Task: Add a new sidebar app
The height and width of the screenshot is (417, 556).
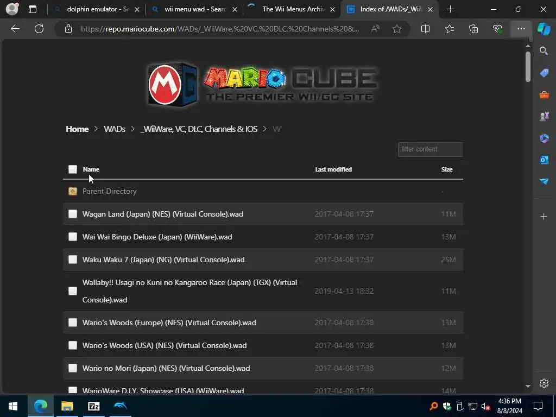Action: click(544, 216)
